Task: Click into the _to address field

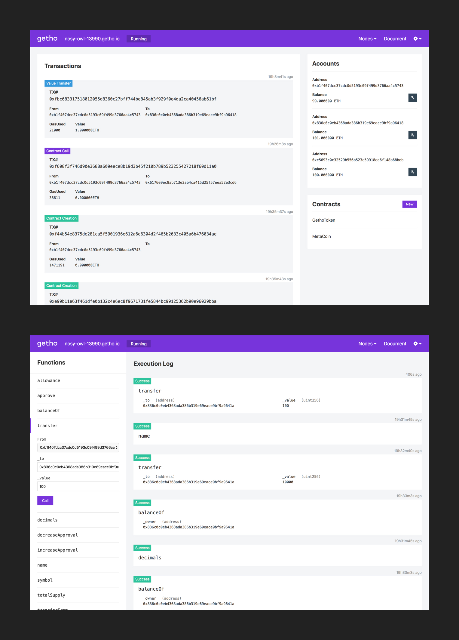Action: pyautogui.click(x=78, y=467)
